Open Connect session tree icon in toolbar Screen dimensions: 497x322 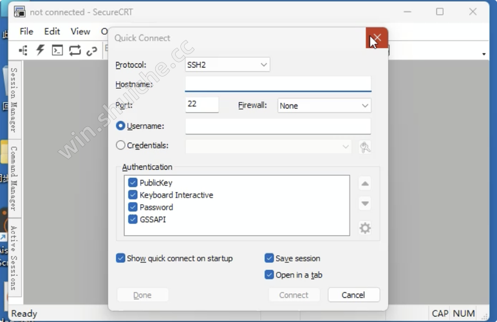click(x=23, y=50)
